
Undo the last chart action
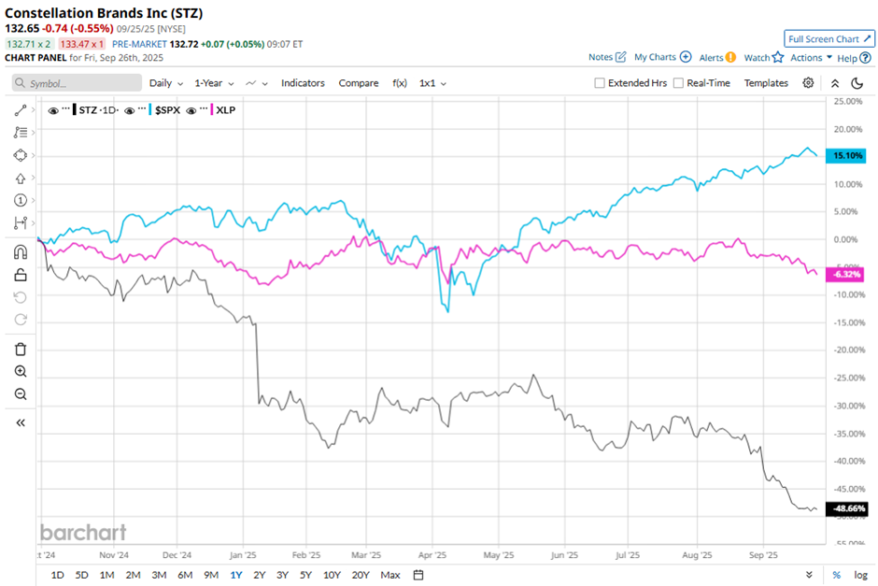21,297
